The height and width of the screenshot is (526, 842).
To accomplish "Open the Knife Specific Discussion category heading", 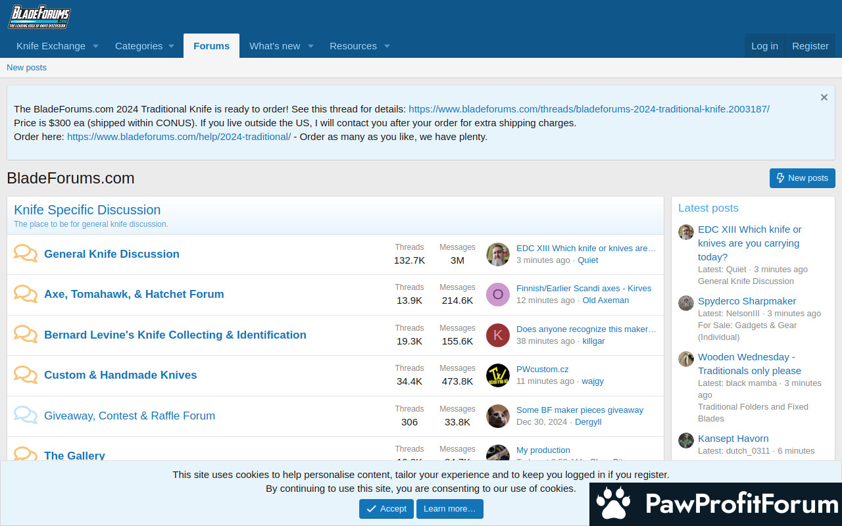I will [x=87, y=210].
